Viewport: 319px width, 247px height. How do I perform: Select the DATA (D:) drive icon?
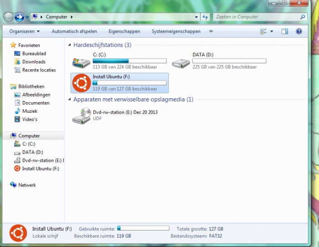click(180, 63)
